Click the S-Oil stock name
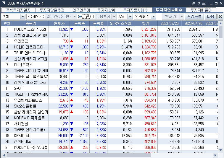The width and height of the screenshot is (224, 158). [x=18, y=88]
